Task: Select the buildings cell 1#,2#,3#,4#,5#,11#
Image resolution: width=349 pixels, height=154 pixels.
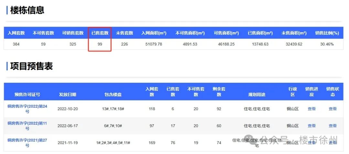Action: (113, 143)
